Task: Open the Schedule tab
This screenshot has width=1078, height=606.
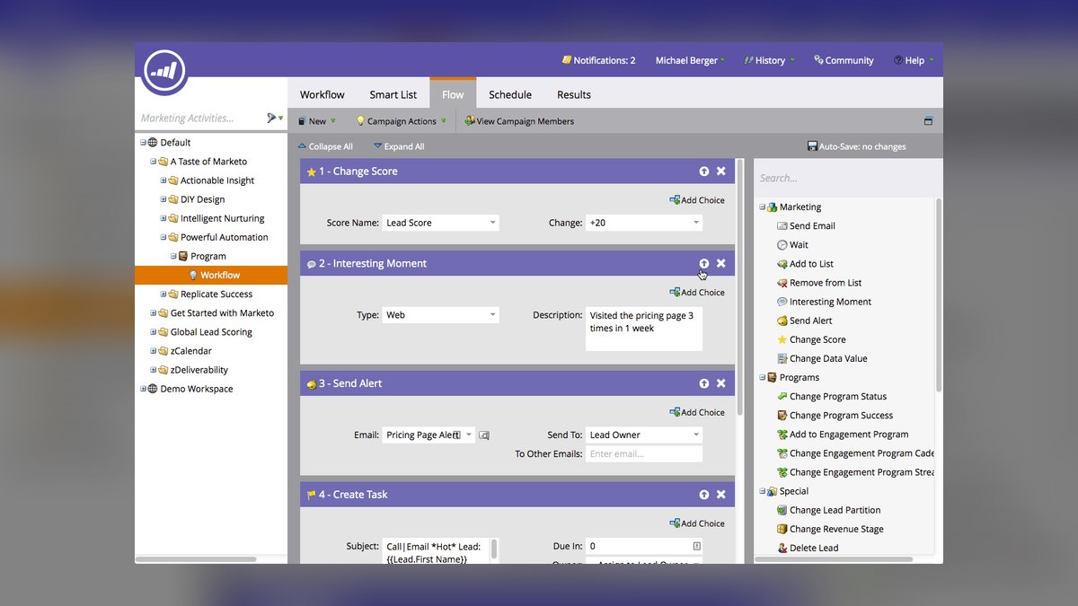Action: [x=510, y=94]
